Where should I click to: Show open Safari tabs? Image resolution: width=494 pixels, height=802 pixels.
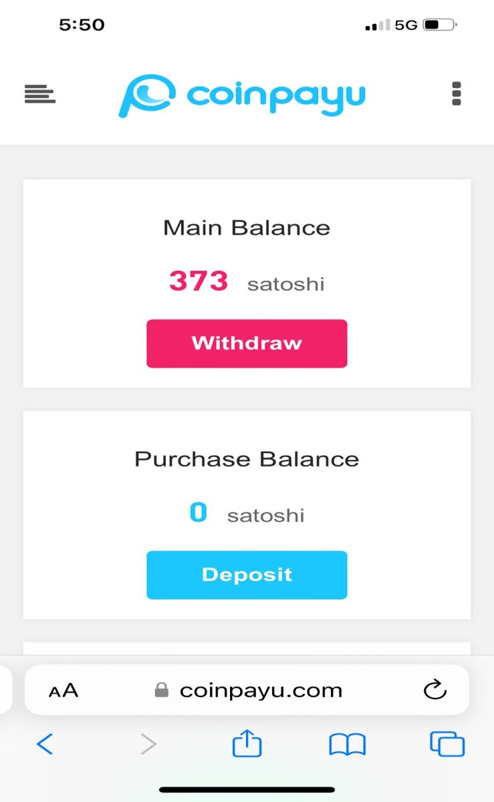tap(447, 744)
